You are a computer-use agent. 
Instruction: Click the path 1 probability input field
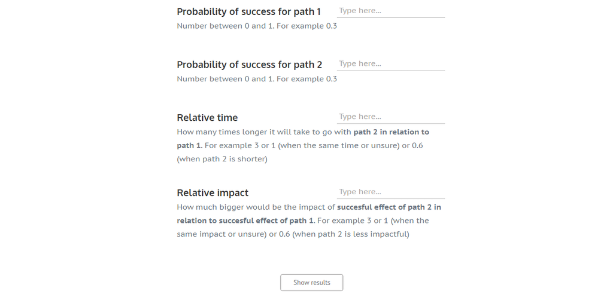click(x=390, y=11)
